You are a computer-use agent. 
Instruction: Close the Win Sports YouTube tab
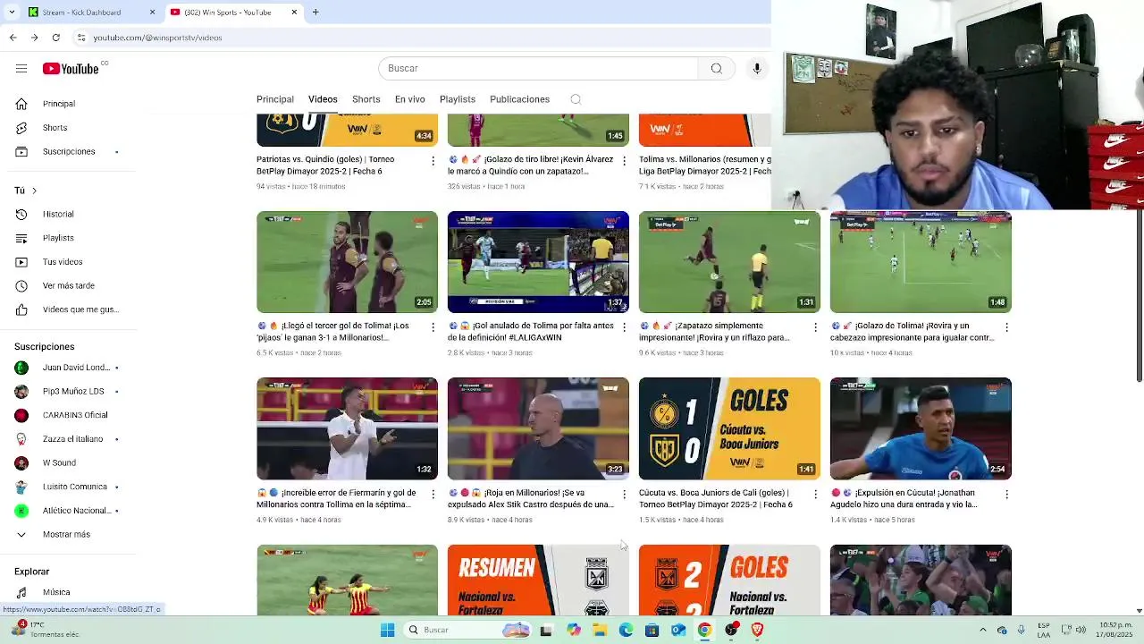(x=294, y=13)
